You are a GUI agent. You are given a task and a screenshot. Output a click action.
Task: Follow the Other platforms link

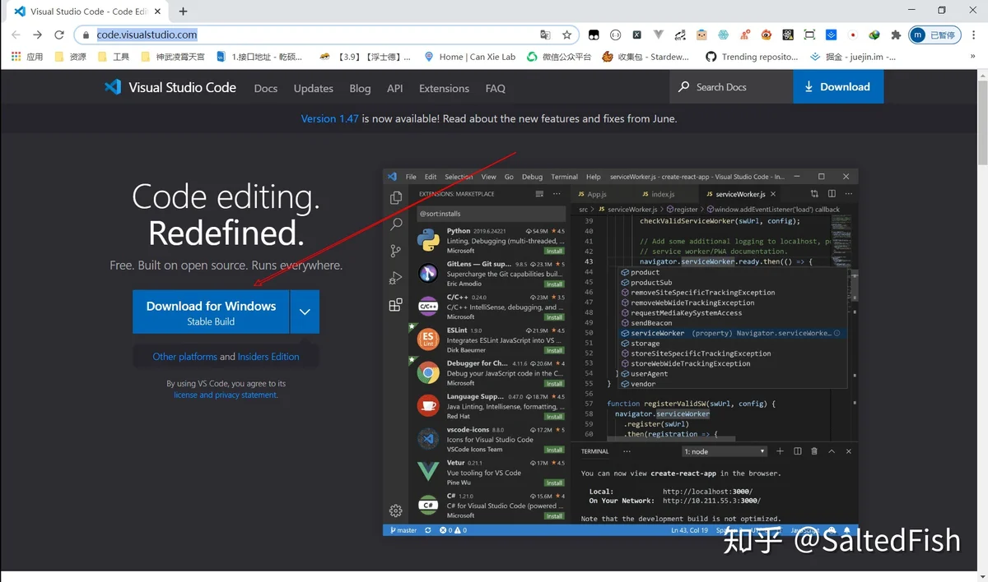tap(185, 357)
